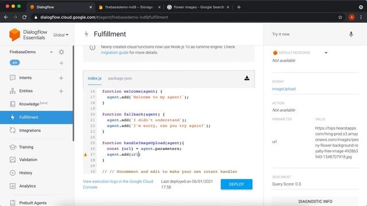View execution logs in Google Cloud Console
The width and height of the screenshot is (367, 206).
[x=118, y=184]
